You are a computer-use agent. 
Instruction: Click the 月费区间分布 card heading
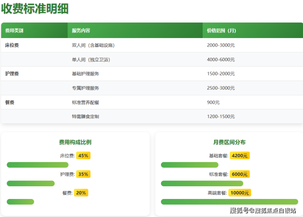229,142
